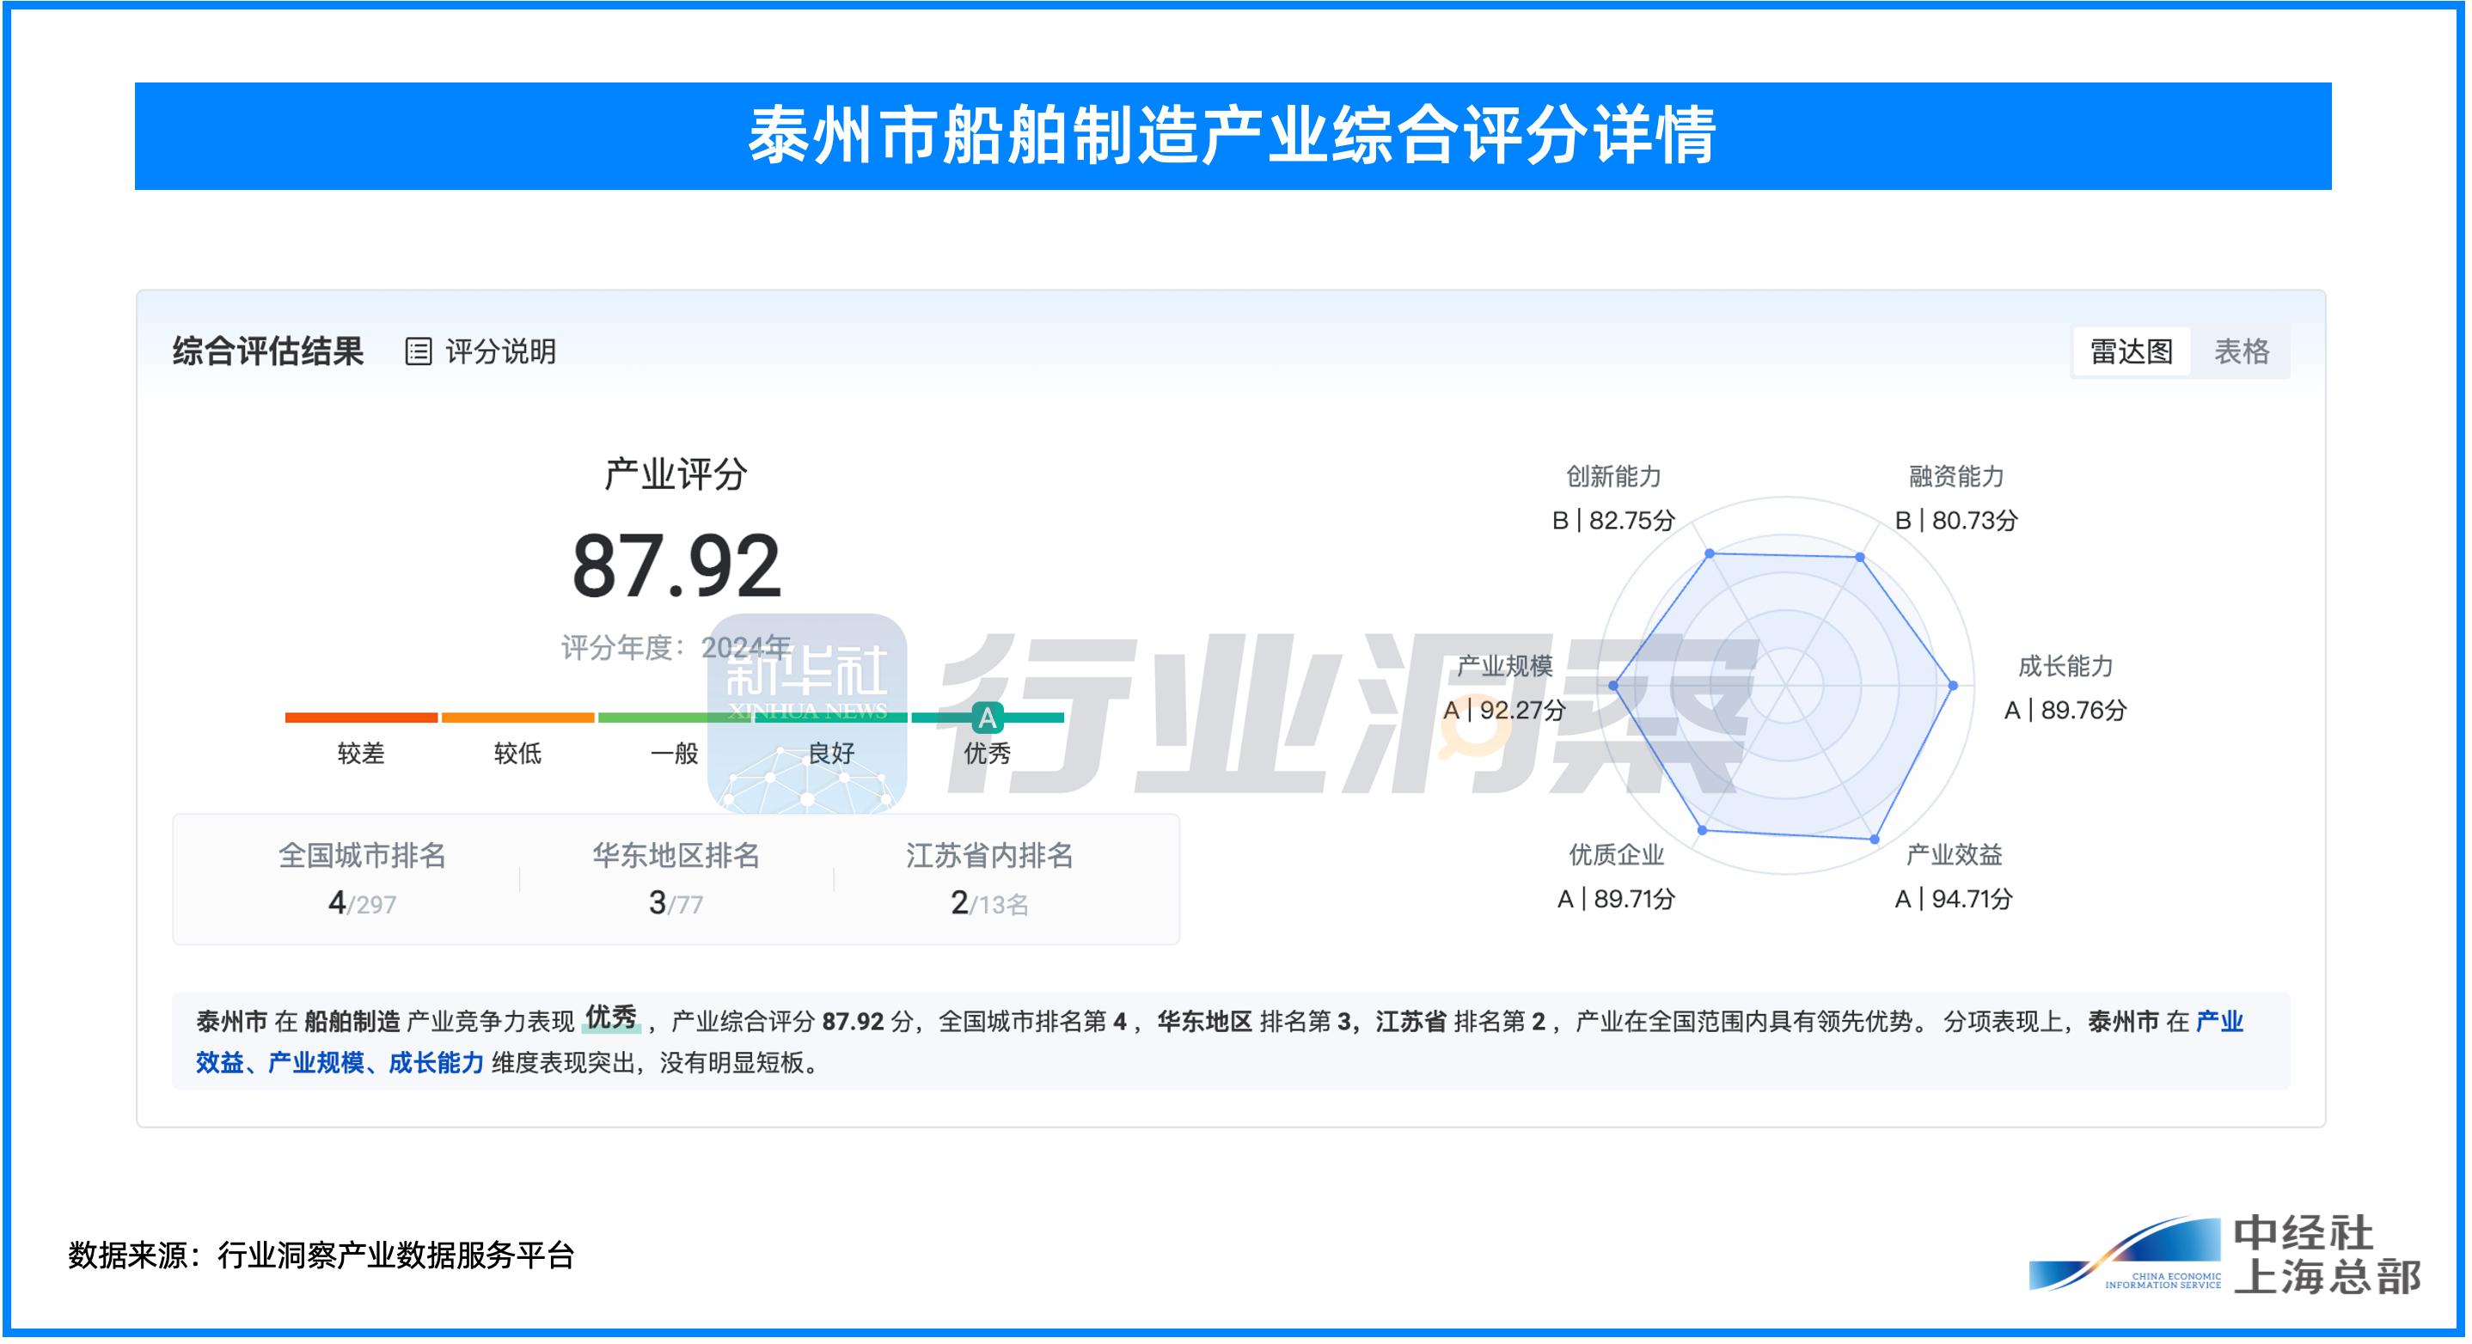Click the radar point for 融资能力
This screenshot has height=1344, width=2472.
click(1860, 556)
